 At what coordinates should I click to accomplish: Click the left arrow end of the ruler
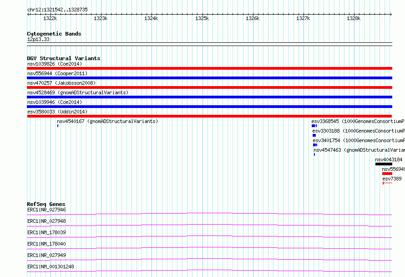click(x=28, y=15)
